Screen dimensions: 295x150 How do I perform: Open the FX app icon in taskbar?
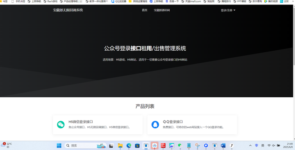pos(172,146)
